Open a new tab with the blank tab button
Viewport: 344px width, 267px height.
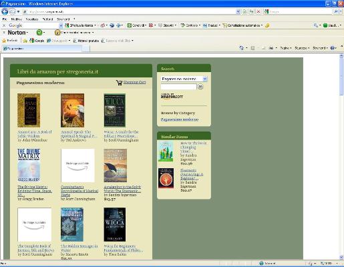click(86, 48)
